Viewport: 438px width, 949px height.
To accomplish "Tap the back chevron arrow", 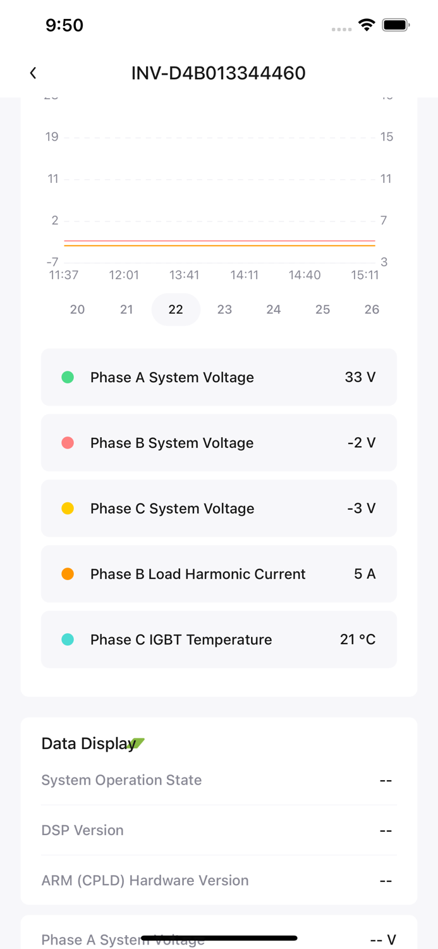I will (33, 73).
